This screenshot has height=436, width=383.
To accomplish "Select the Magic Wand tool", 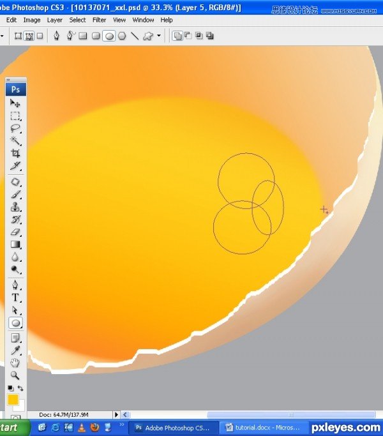I will 15,140.
